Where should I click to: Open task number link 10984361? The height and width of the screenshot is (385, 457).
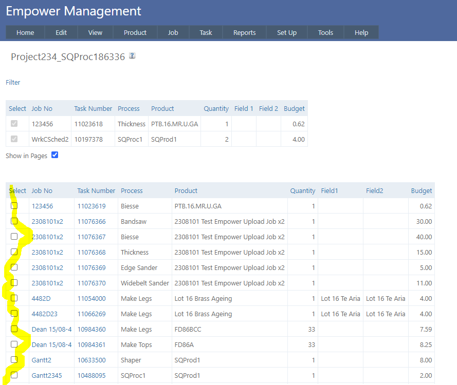(x=92, y=344)
